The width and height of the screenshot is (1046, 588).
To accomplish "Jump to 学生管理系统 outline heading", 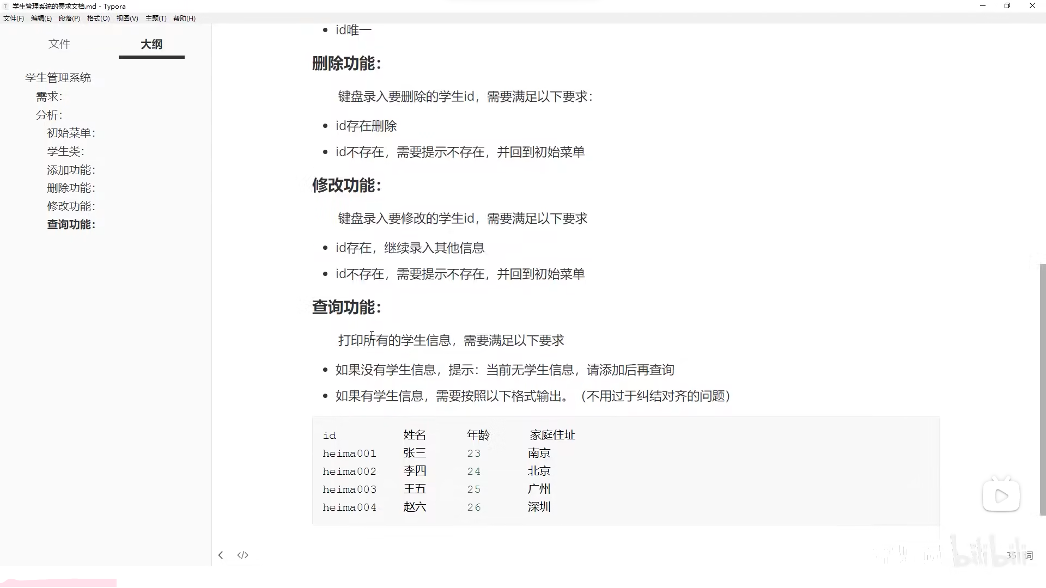I will [x=58, y=78].
